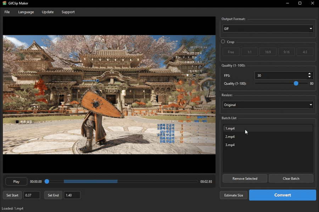Select the 9:16 crop ratio
Viewport: 319px width, 212px height.
pyautogui.click(x=286, y=52)
